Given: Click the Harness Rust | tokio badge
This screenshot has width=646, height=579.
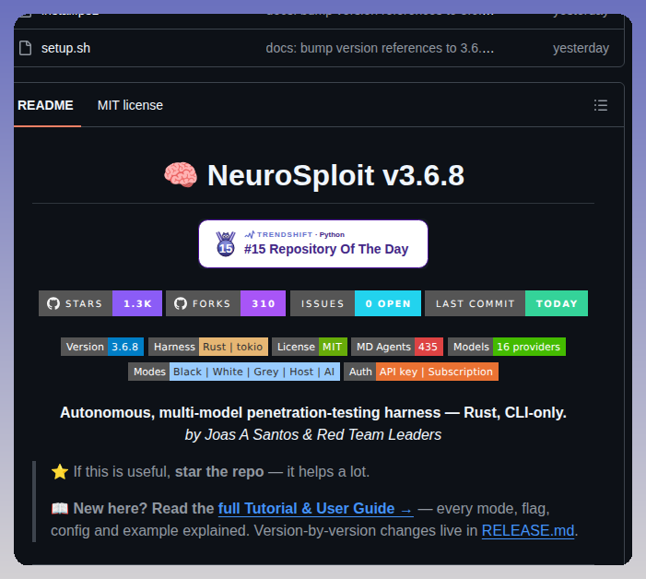Looking at the screenshot, I should [x=208, y=347].
